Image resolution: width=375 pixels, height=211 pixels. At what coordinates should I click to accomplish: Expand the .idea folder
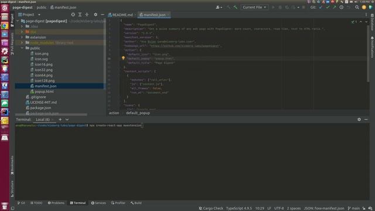[22, 26]
